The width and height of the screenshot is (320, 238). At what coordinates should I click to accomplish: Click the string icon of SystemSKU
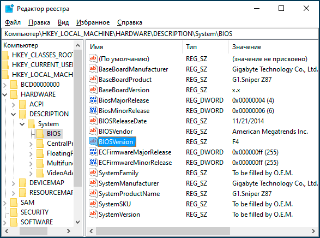click(93, 204)
